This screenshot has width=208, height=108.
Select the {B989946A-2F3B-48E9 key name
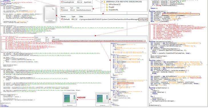(x=124, y=2)
